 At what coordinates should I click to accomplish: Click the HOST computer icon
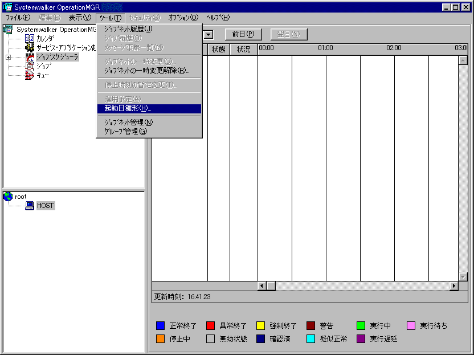click(x=29, y=206)
